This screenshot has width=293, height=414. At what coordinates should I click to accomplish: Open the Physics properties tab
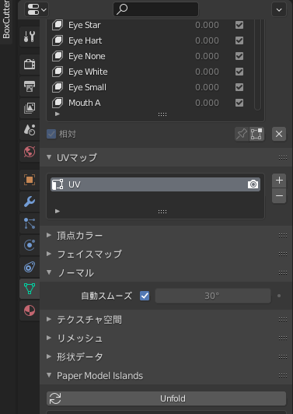30,245
